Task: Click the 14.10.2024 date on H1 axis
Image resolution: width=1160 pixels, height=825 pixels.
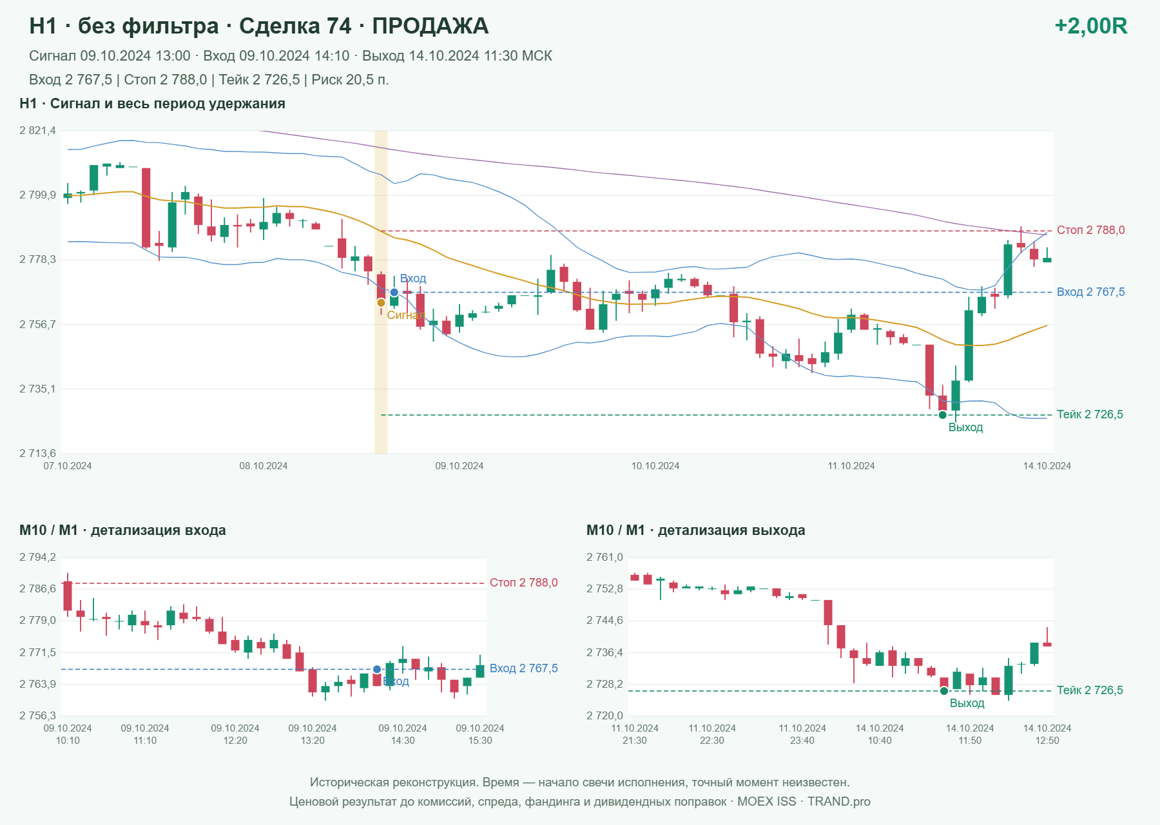Action: 1047,466
